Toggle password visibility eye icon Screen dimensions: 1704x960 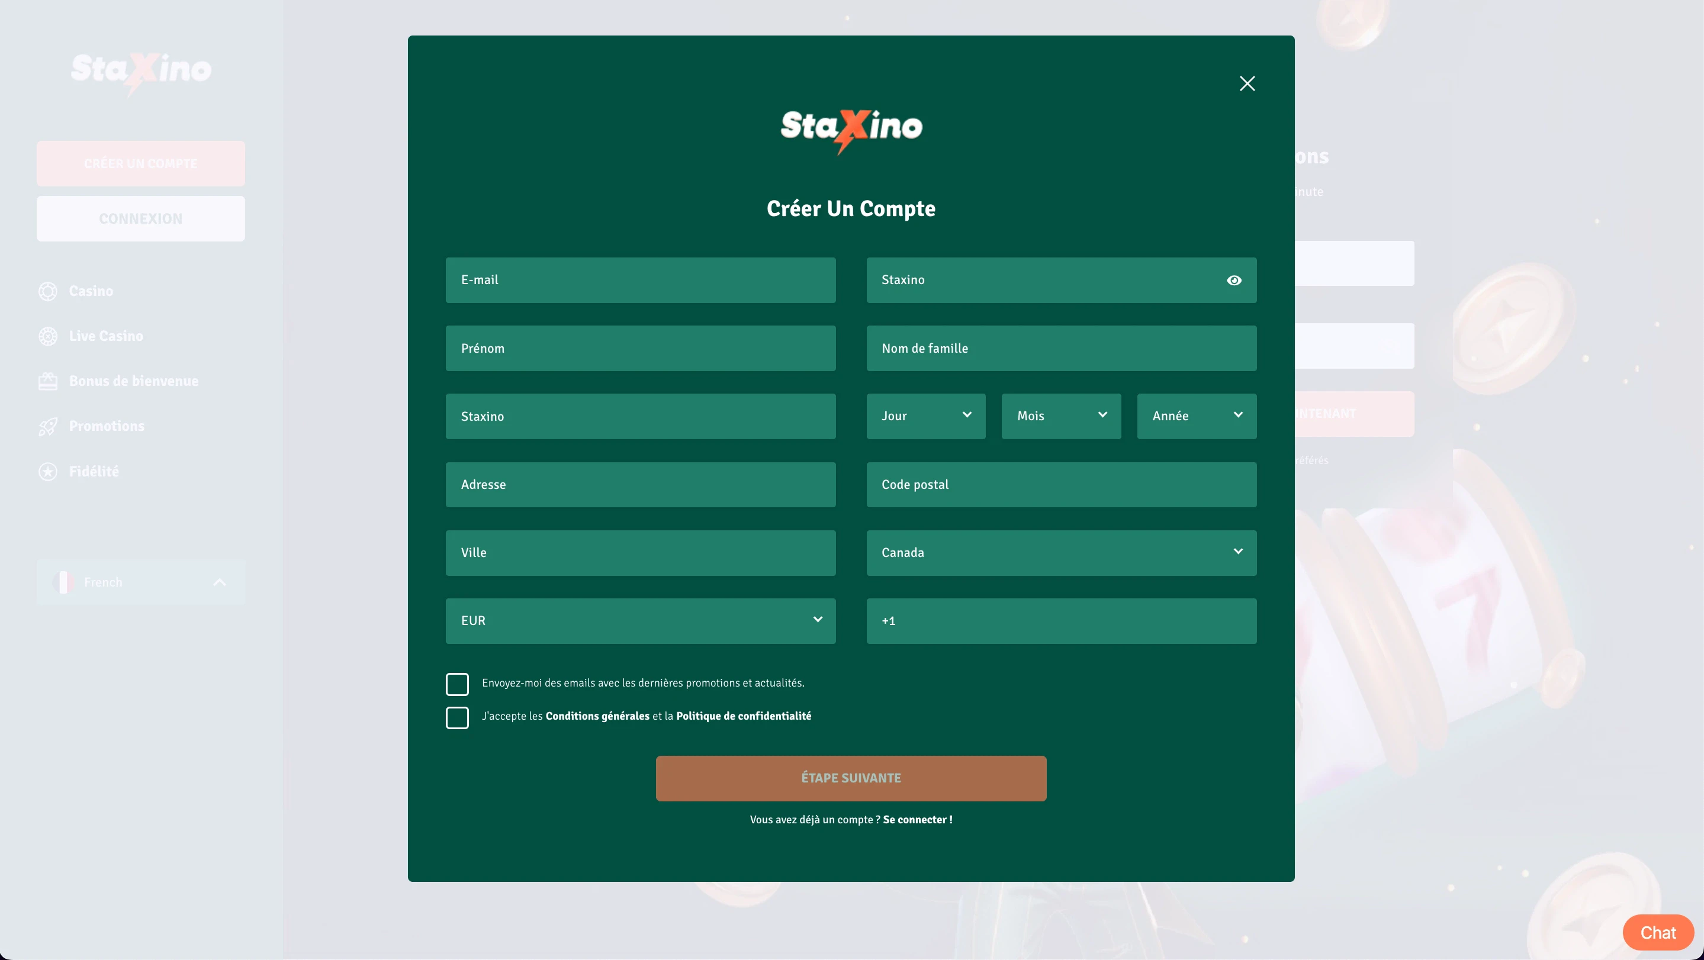1234,281
